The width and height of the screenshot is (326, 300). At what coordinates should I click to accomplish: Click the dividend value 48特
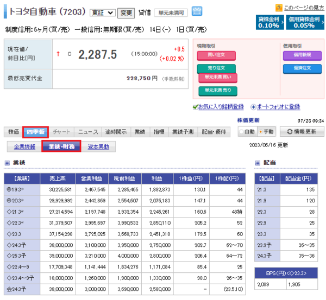237,212
